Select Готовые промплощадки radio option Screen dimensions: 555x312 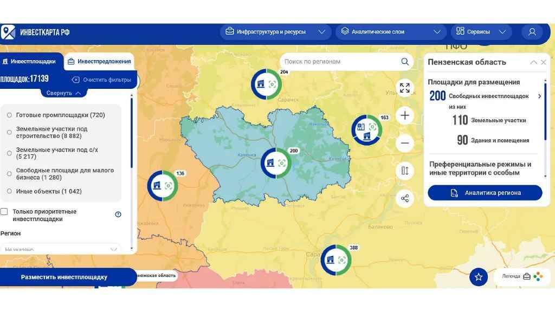pyautogui.click(x=9, y=115)
